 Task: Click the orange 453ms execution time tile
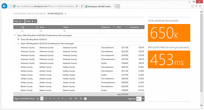click(169, 59)
